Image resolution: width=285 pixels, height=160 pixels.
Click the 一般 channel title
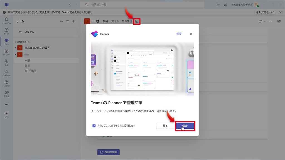[96, 21]
